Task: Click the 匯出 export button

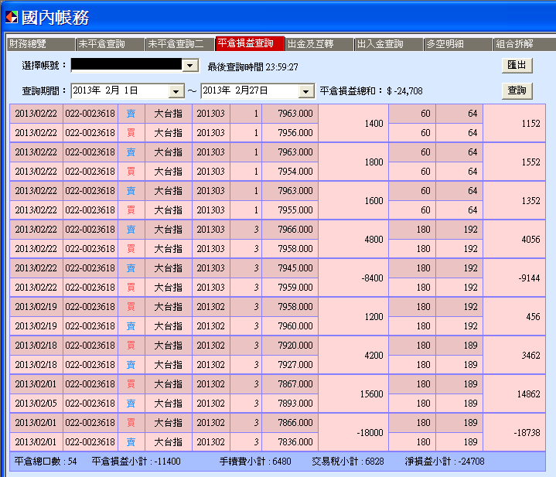Action: 517,66
